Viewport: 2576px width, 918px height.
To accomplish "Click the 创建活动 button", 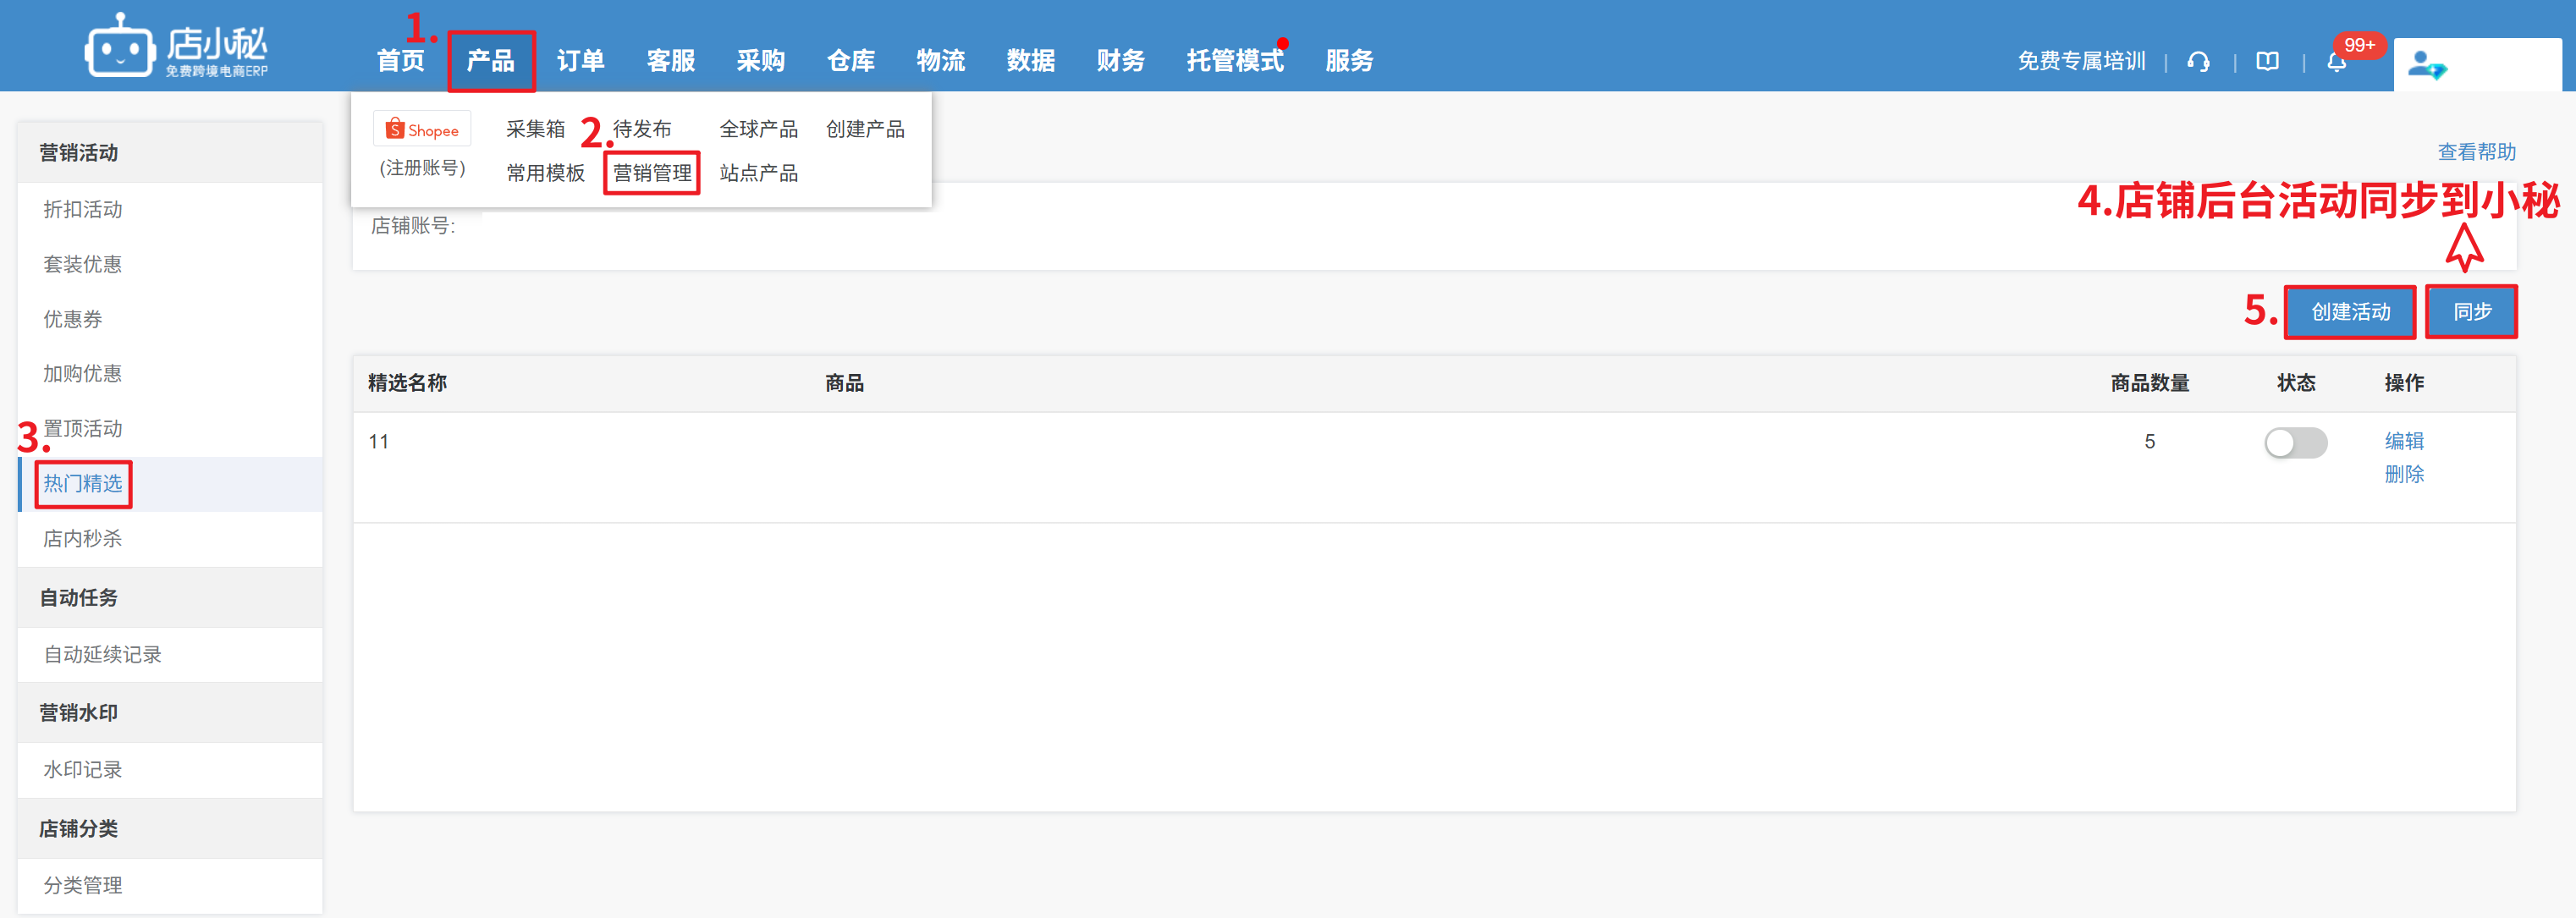I will tap(2350, 312).
